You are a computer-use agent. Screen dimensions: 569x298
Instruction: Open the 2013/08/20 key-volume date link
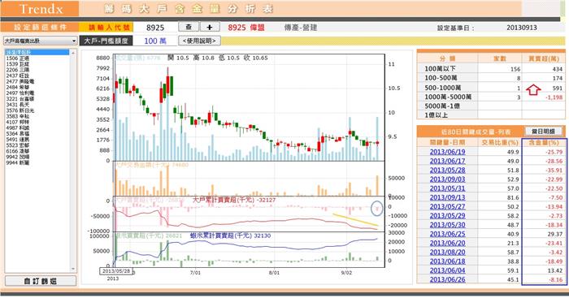(x=447, y=253)
